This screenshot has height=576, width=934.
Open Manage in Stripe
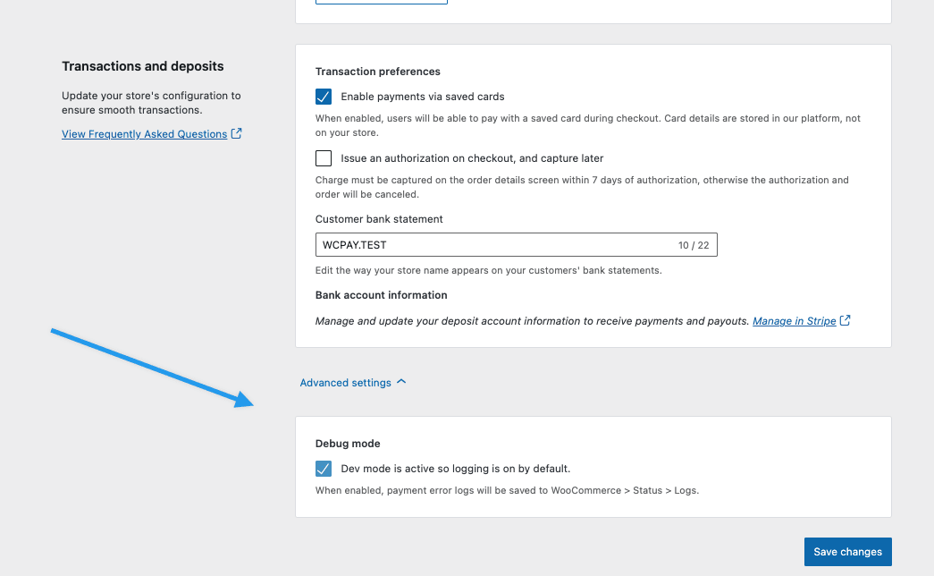point(794,320)
